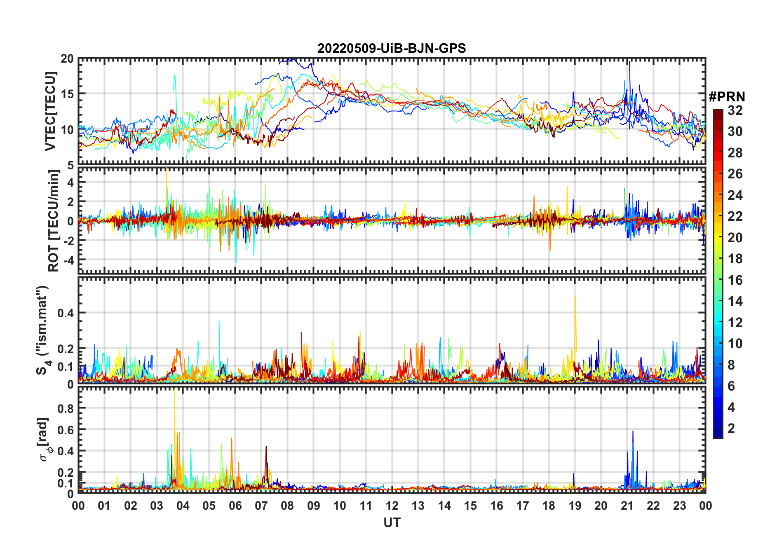
Task: Click the plot title 20220509-UiB-BJN-GPS
Action: coord(392,49)
